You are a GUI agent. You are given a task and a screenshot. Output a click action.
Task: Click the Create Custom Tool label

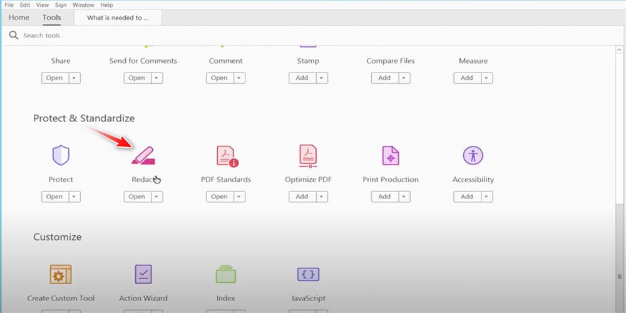click(x=61, y=298)
